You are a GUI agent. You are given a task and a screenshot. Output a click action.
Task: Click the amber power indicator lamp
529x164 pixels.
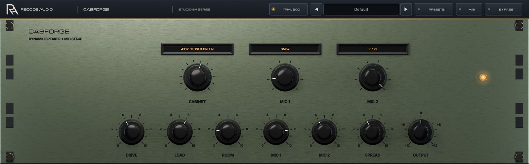point(483,77)
